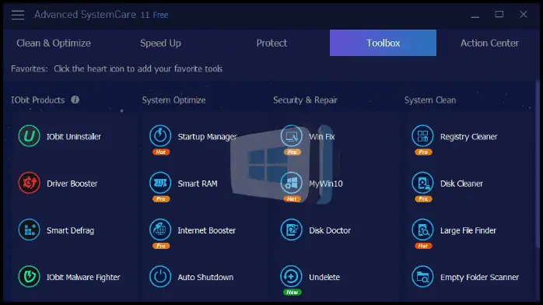The width and height of the screenshot is (543, 305).
Task: Switch to the Clean & Optimize tab
Action: click(x=54, y=43)
